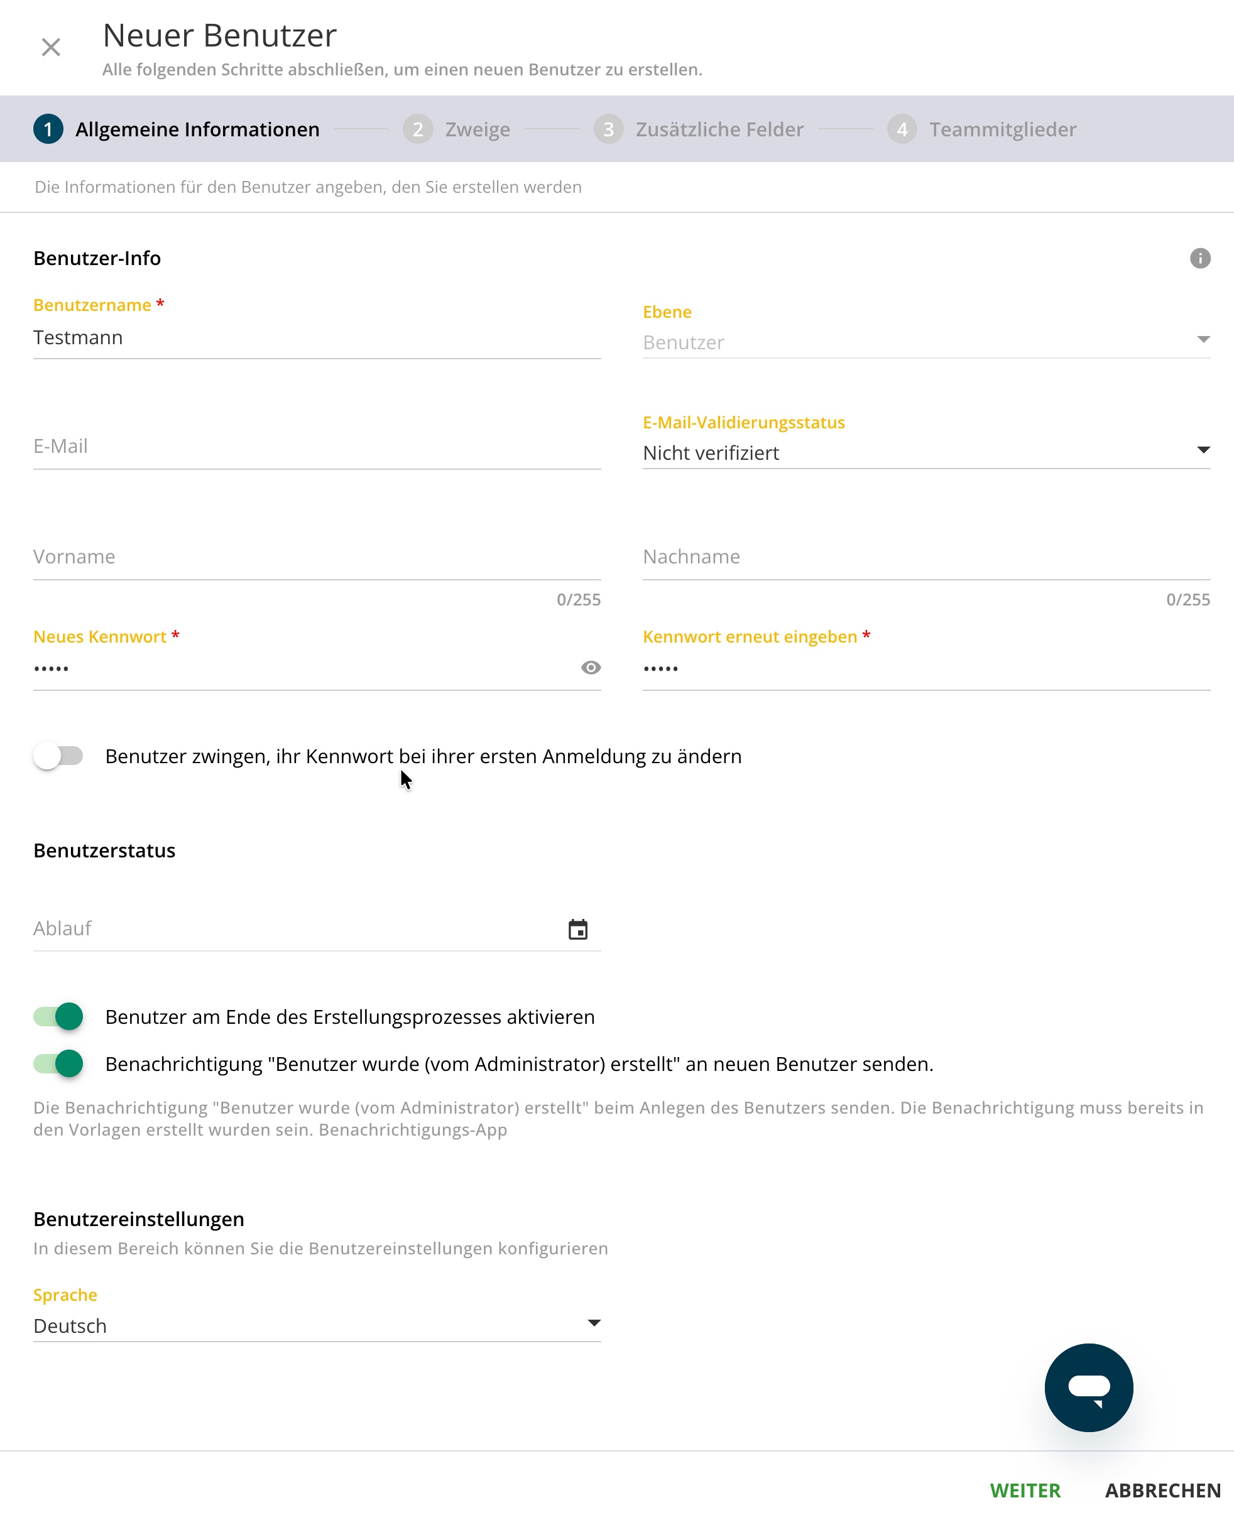This screenshot has height=1515, width=1234.
Task: Show password with the eye icon
Action: 591,667
